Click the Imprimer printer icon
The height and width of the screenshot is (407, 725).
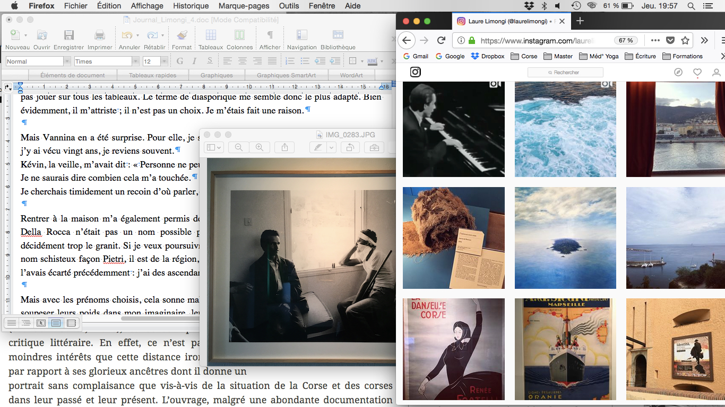tap(100, 36)
